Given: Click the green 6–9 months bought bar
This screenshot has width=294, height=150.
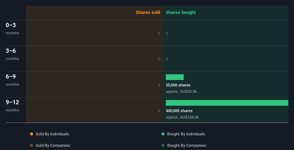Looking at the screenshot, I should (175, 77).
